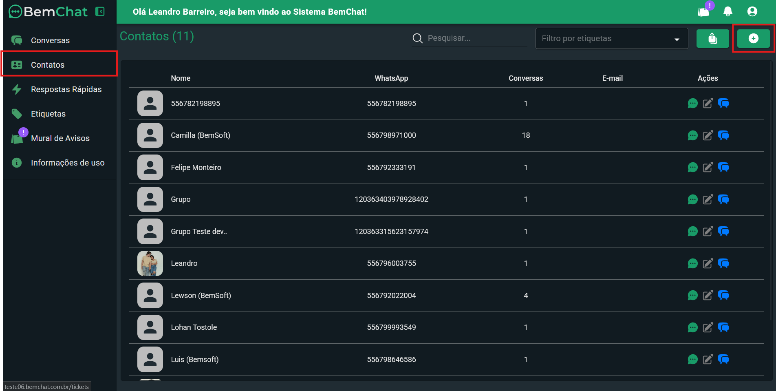Collapse the BemChat sidebar panel
The image size is (776, 391).
(x=100, y=11)
